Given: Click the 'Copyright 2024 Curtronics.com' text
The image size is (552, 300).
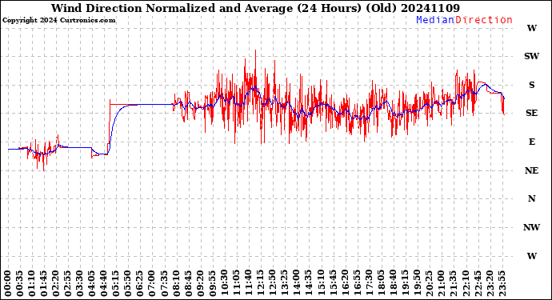Looking at the screenshot, I should [58, 21].
